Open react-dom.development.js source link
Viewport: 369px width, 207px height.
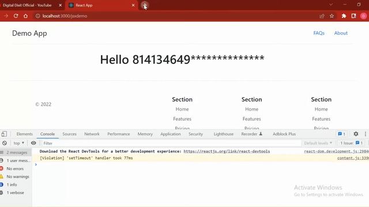pyautogui.click(x=336, y=151)
